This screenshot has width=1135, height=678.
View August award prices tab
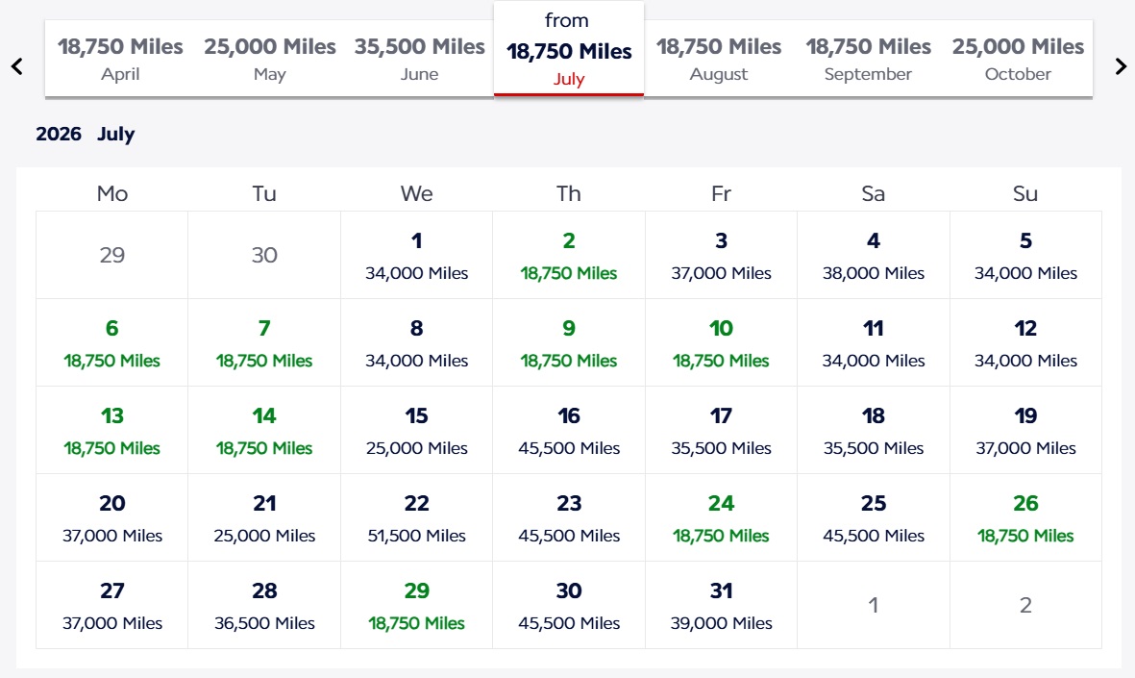tap(718, 60)
